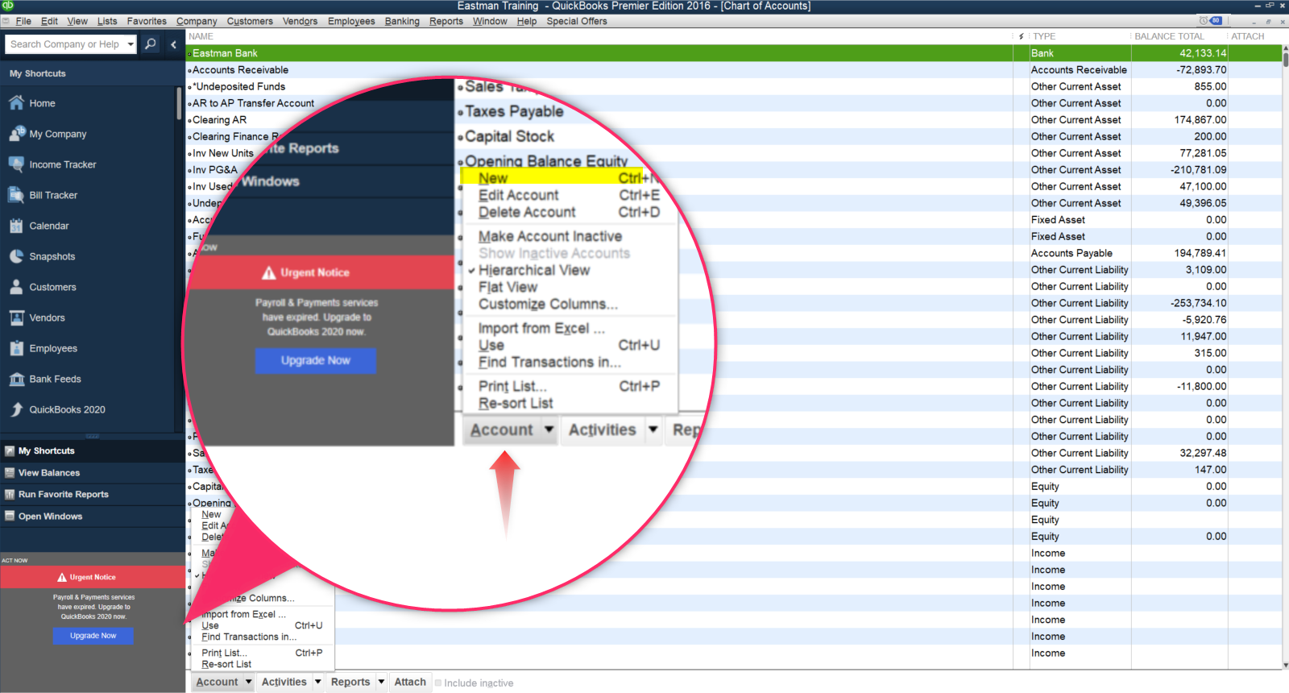
Task: Open Home from the left sidebar
Action: (x=42, y=103)
